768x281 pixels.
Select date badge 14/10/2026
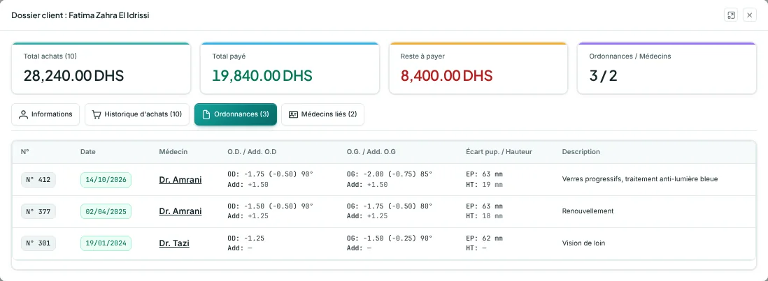106,179
